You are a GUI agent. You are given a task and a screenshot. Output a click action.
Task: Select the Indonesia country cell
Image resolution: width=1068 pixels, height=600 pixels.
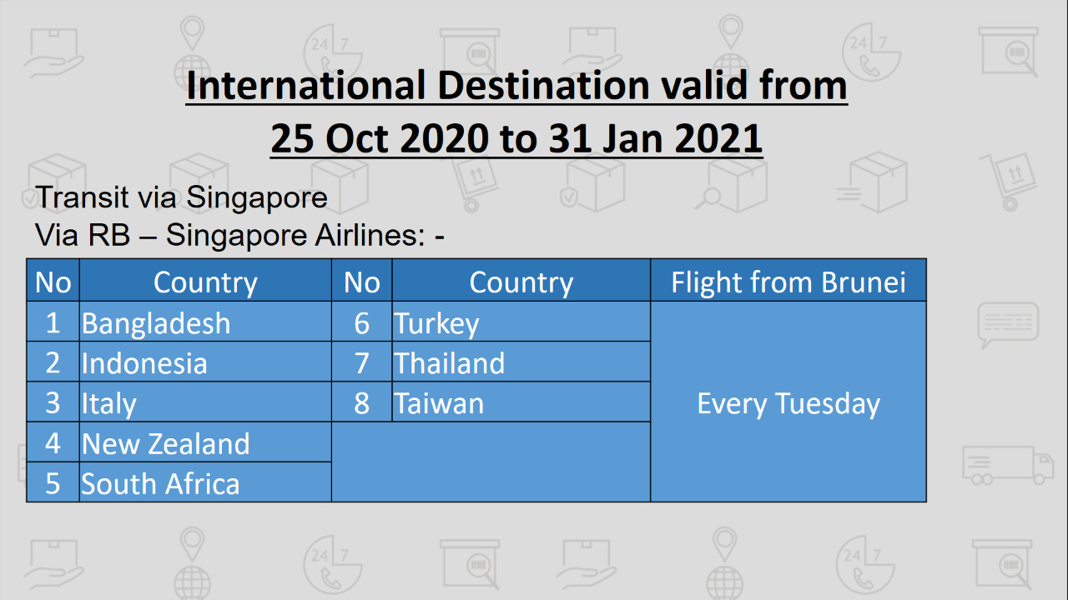(205, 362)
